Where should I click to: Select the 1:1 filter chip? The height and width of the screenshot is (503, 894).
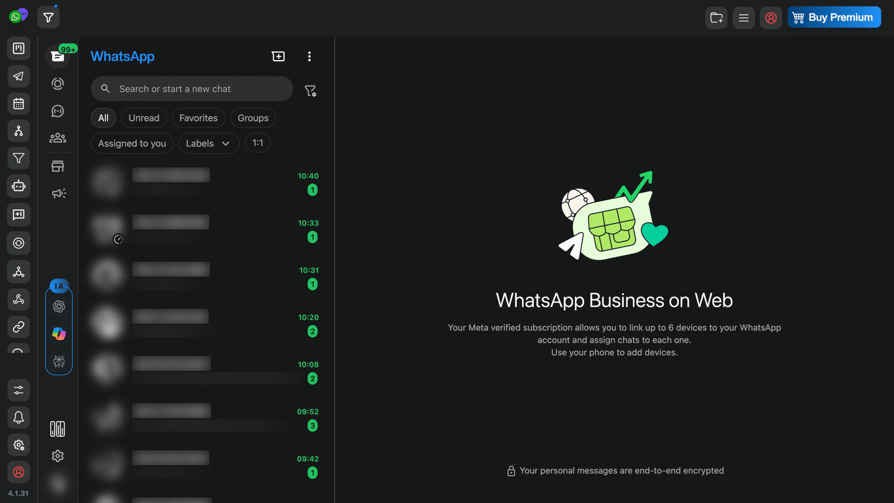pos(258,143)
